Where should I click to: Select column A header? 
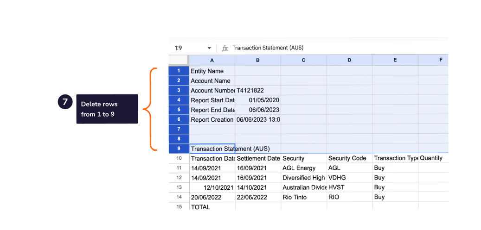(212, 60)
